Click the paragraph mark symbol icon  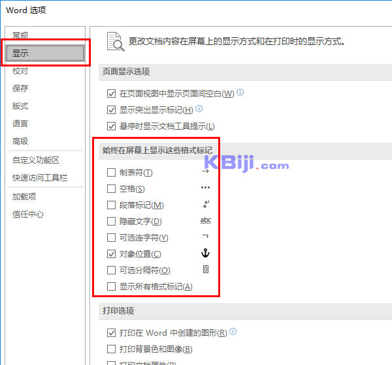tap(206, 204)
